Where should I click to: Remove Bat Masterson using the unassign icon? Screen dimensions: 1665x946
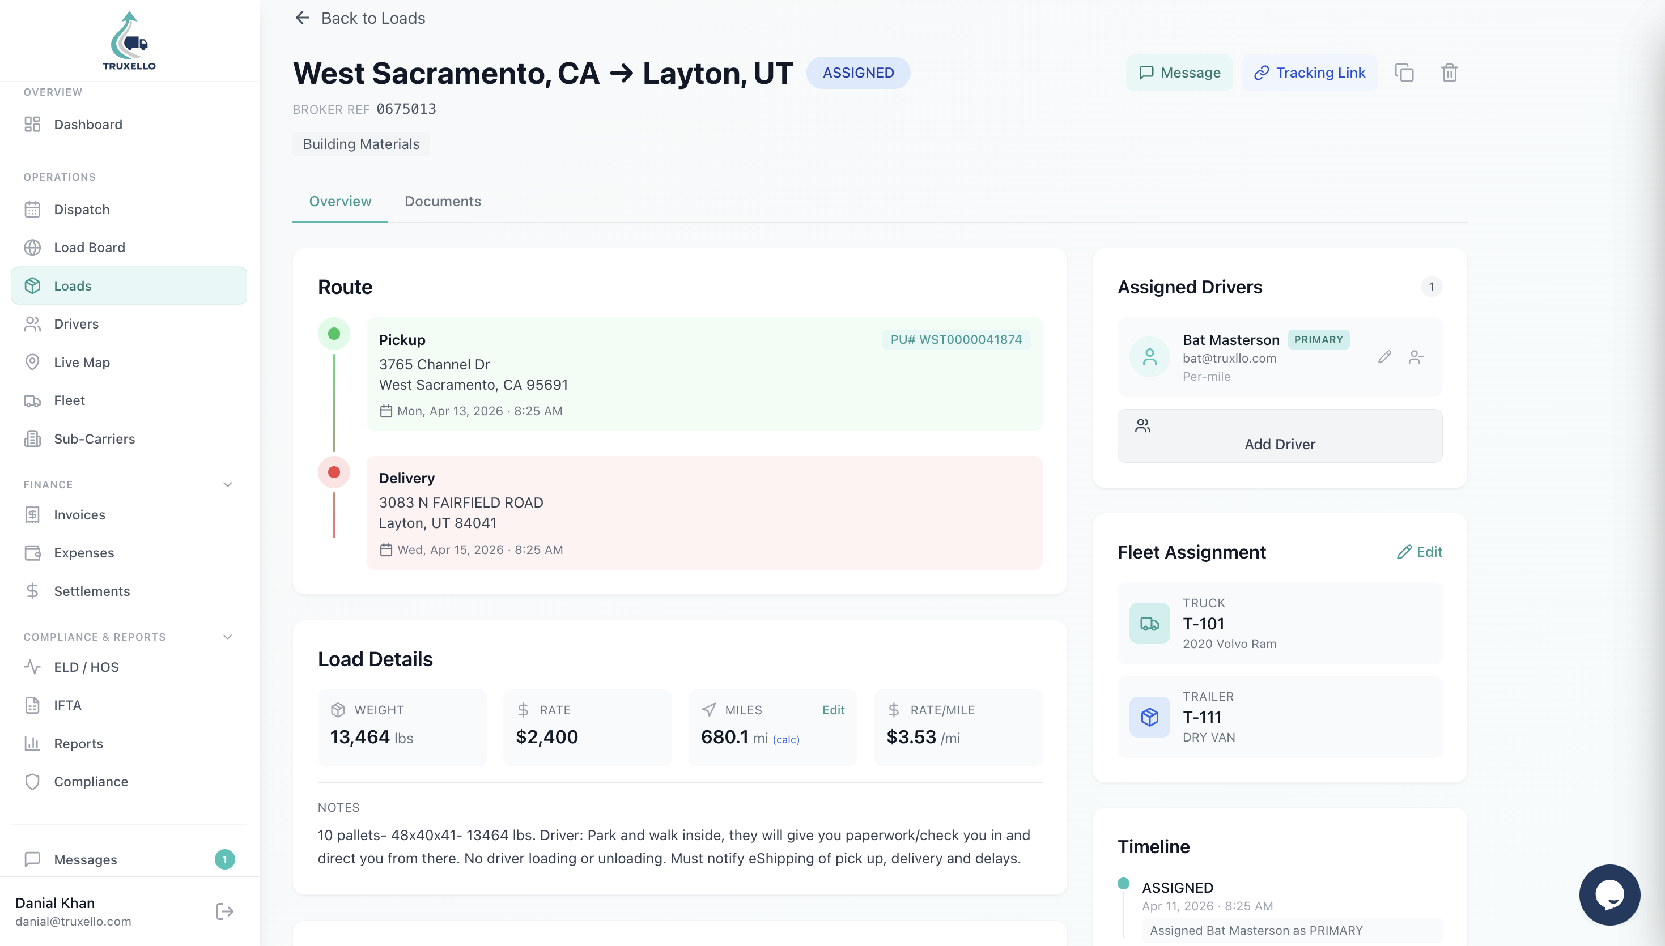(1417, 356)
